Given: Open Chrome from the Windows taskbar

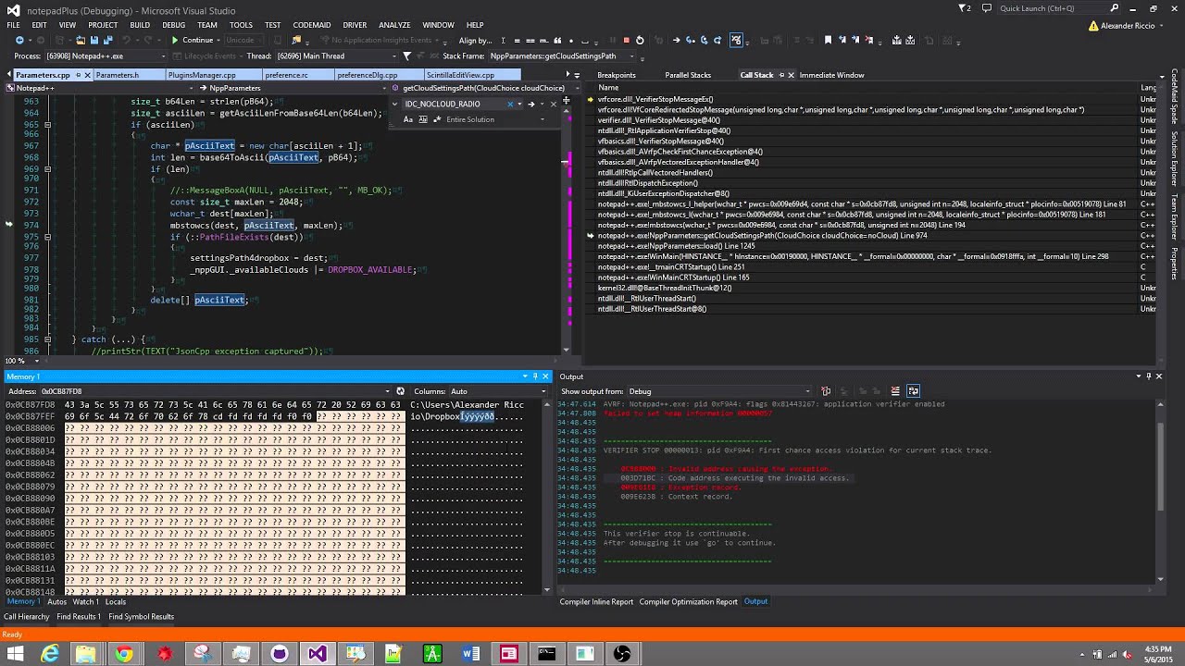Looking at the screenshot, I should point(124,654).
